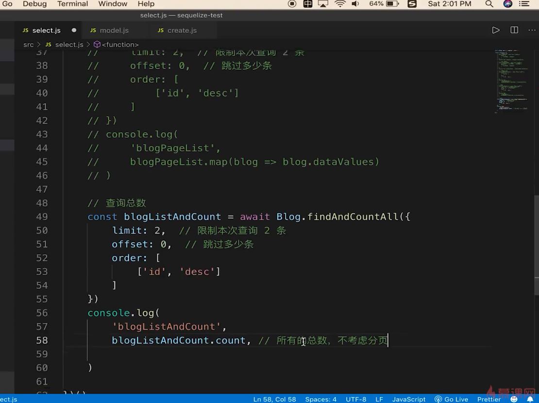Screen dimensions: 539x403
Task: Click the volume speaker icon
Action: pos(355,4)
